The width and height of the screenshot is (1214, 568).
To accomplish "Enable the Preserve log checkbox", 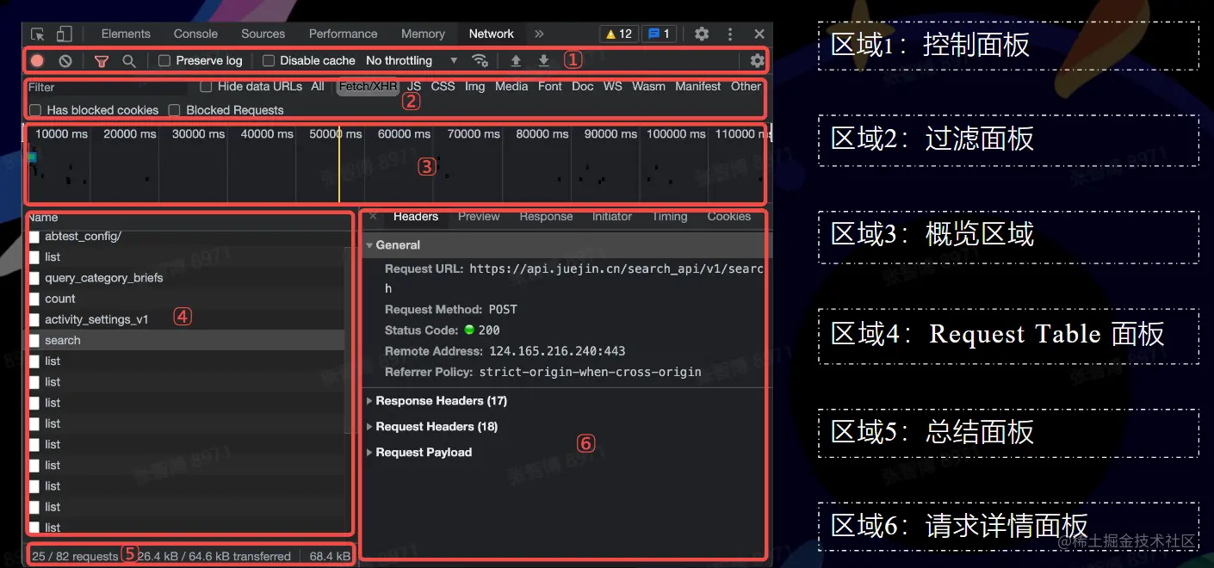I will coord(165,60).
